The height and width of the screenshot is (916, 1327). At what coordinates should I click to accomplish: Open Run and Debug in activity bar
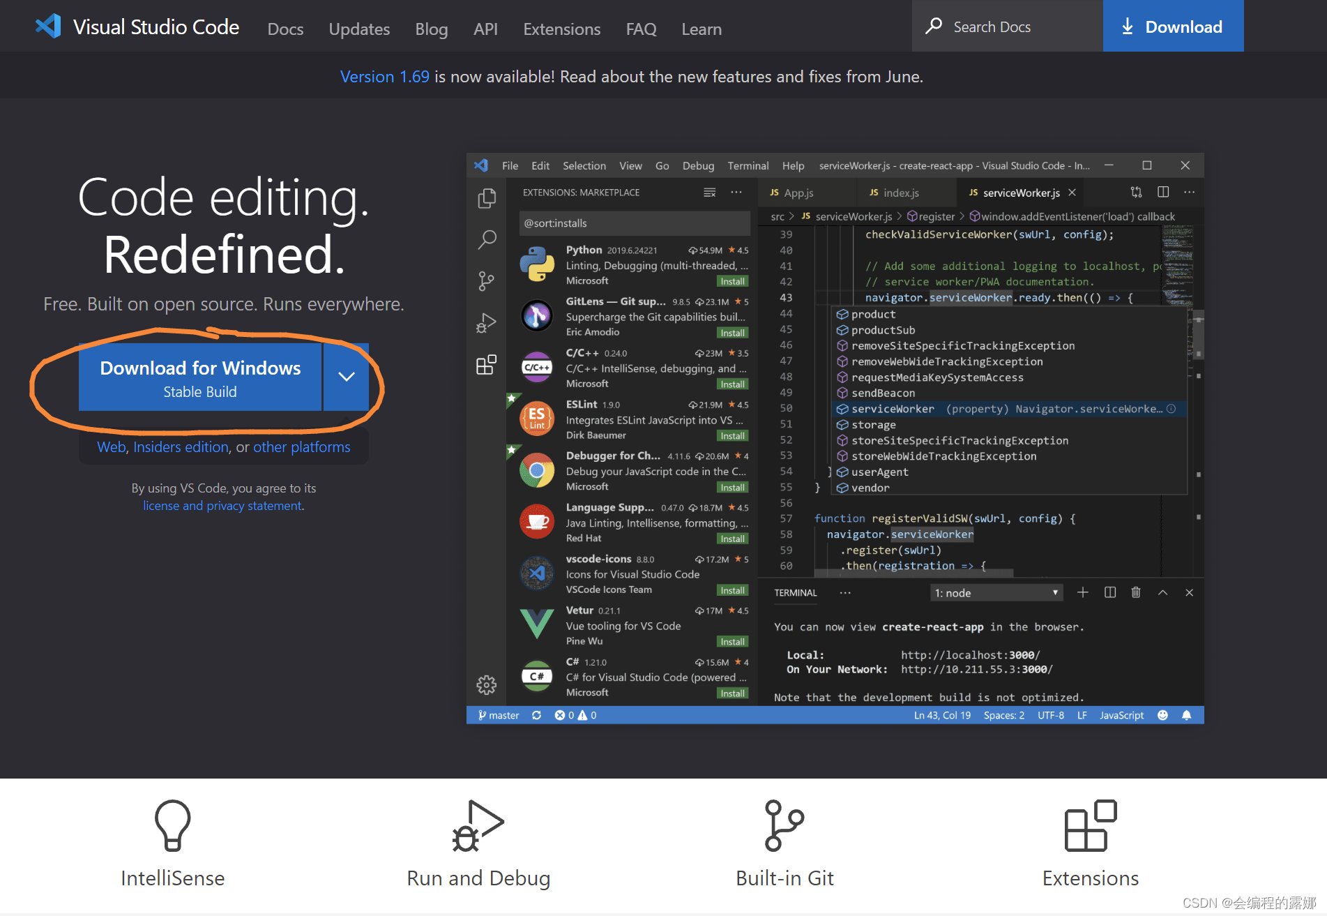coord(486,323)
